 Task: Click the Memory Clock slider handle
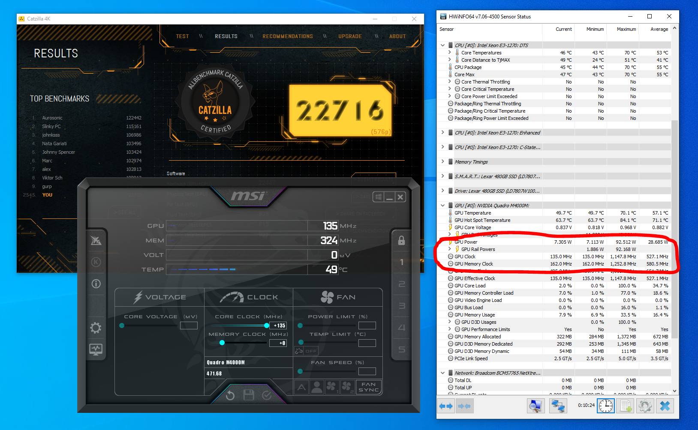222,343
